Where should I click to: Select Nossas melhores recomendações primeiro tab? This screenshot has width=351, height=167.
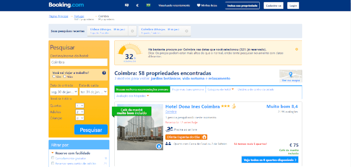click(x=142, y=89)
